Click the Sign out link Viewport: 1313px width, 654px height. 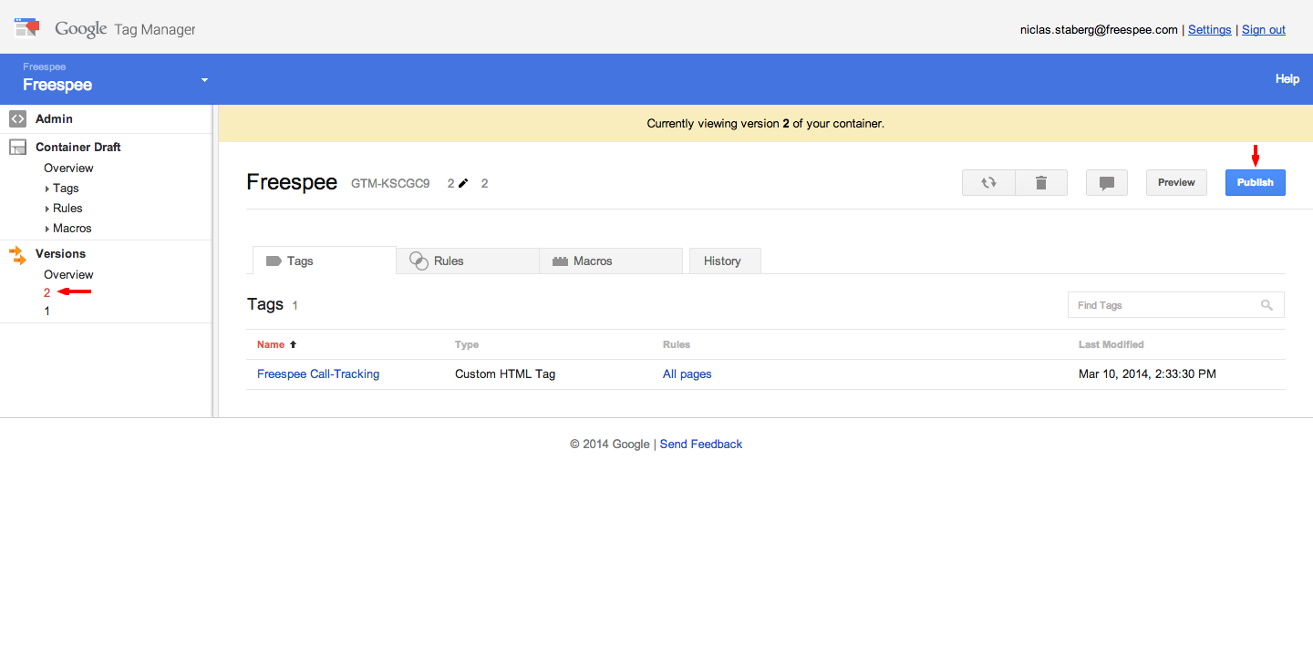tap(1264, 30)
